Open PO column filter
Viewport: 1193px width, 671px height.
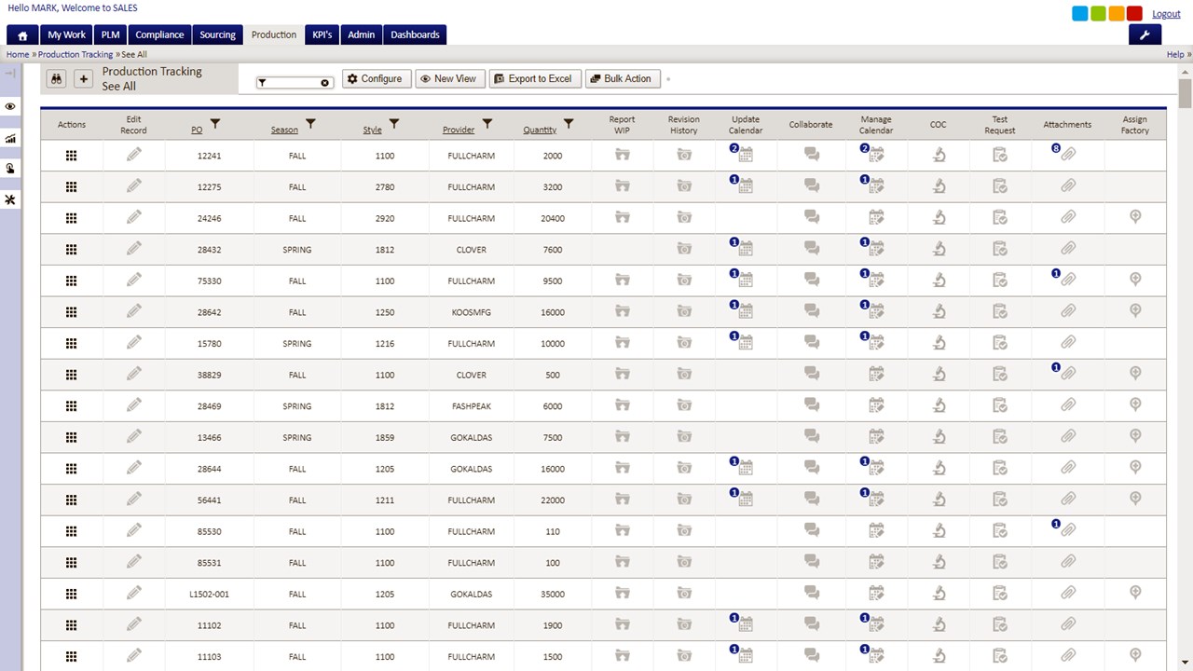pos(216,124)
